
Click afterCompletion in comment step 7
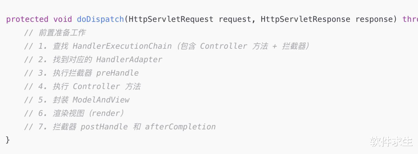180,127
